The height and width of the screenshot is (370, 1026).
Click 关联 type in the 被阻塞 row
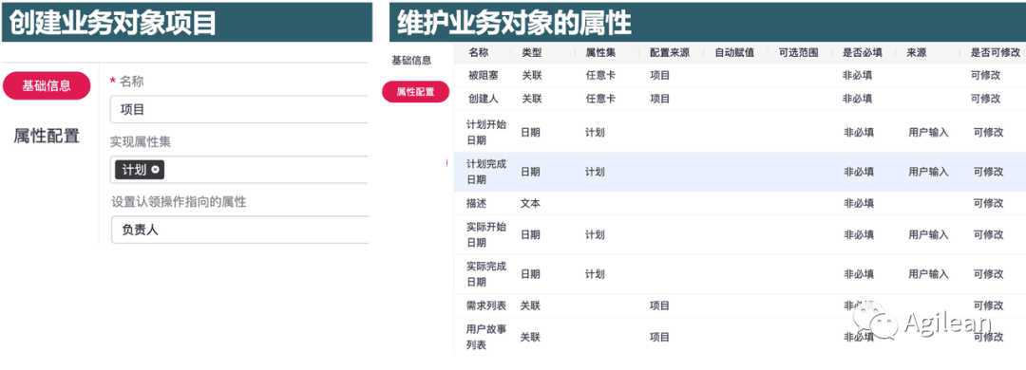pyautogui.click(x=531, y=75)
